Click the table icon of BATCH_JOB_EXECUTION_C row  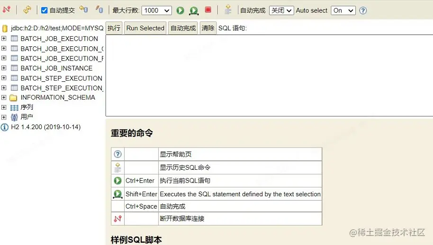tap(14, 48)
